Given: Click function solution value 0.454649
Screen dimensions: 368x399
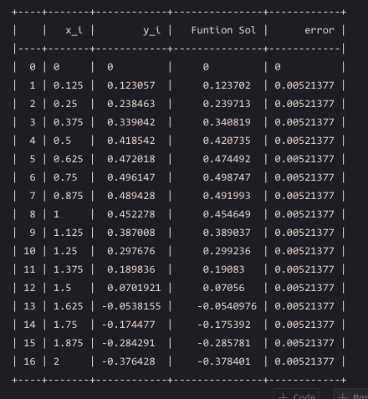Looking at the screenshot, I should (x=227, y=214).
